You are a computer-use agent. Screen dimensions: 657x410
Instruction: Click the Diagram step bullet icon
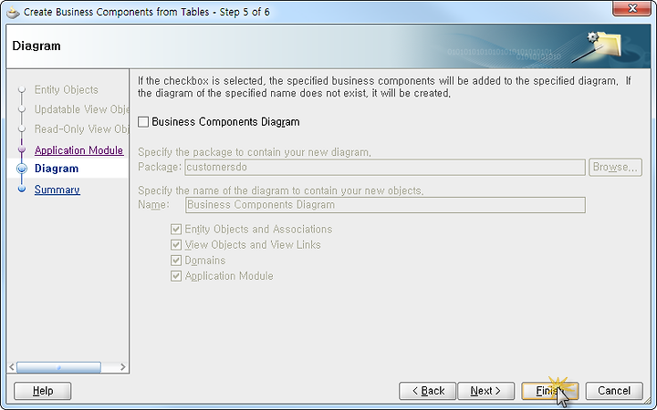click(22, 169)
